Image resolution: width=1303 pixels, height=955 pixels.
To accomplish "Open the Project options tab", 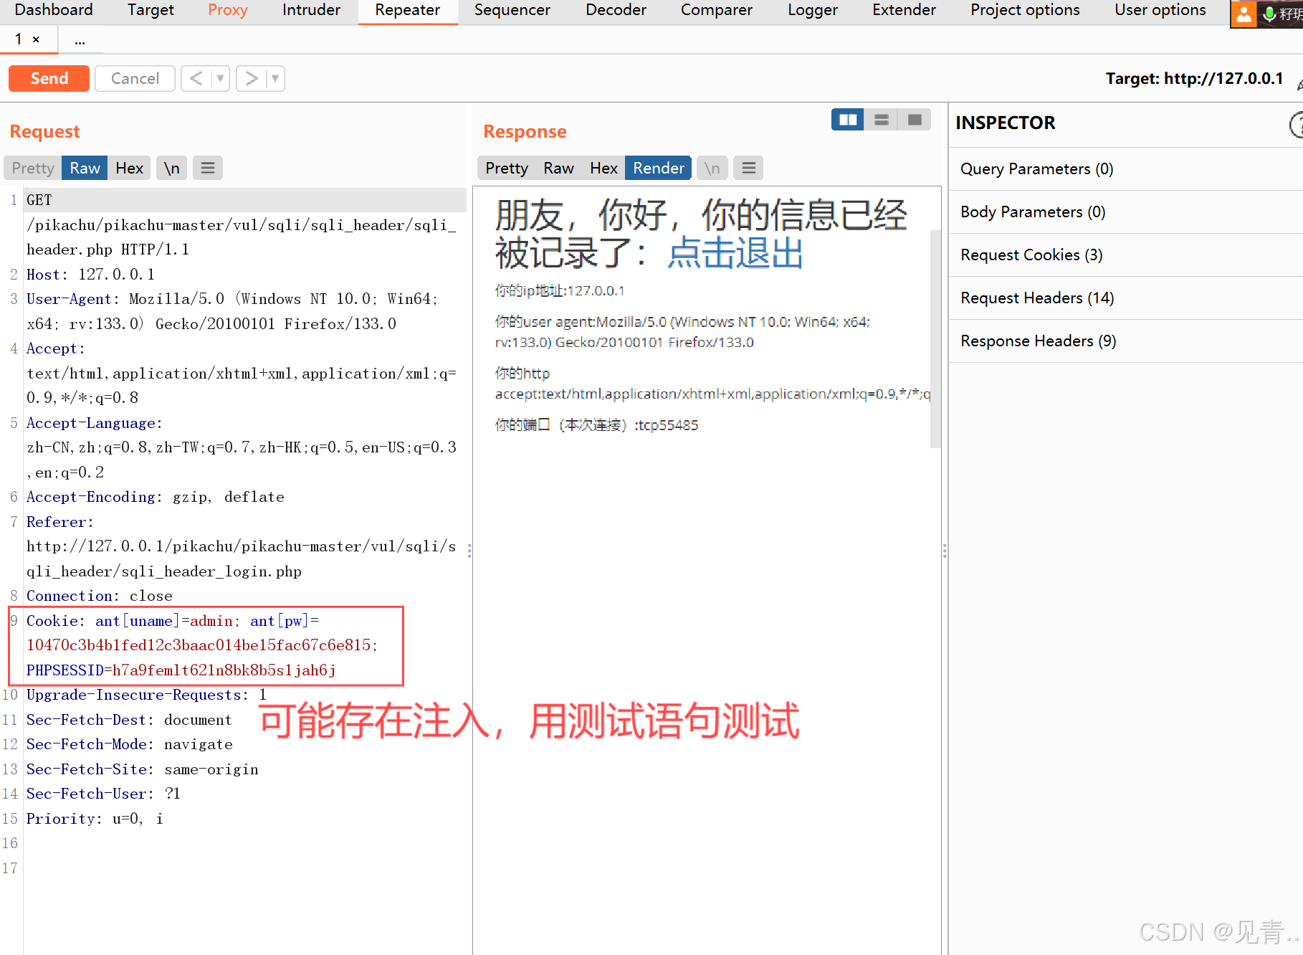I will pyautogui.click(x=1025, y=10).
